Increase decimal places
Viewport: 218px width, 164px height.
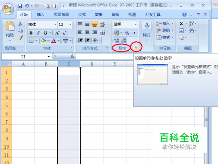(116, 41)
